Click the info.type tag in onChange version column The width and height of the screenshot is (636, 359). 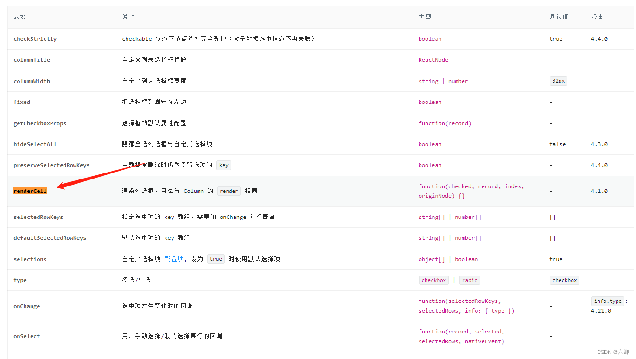coord(607,301)
